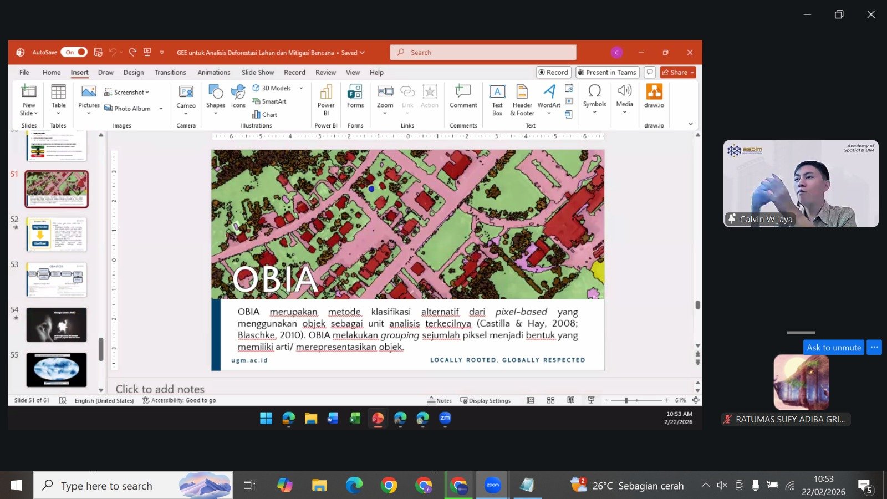887x499 pixels.
Task: Adjust the zoom level slider
Action: (626, 400)
